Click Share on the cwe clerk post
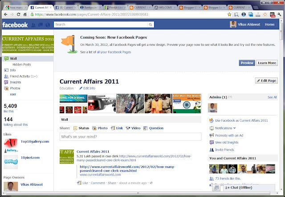Viewport: 285px width, 197px height. point(112,183)
